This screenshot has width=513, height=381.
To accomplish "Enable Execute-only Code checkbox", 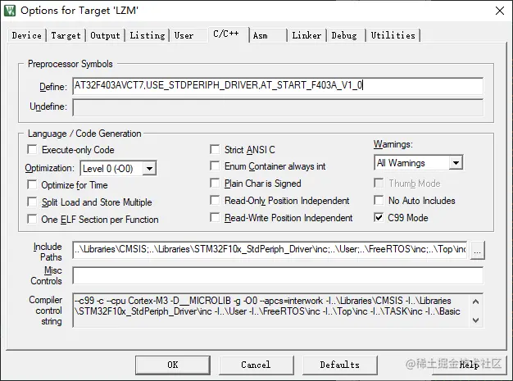I will tap(32, 150).
